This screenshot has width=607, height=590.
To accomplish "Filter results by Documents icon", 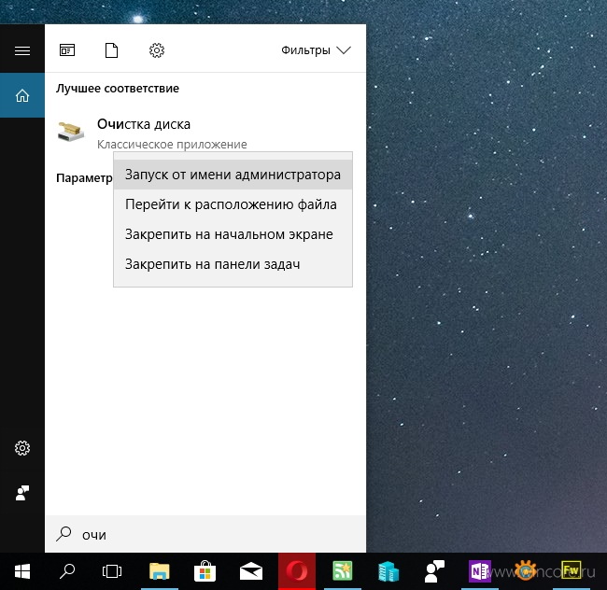I will coord(111,50).
